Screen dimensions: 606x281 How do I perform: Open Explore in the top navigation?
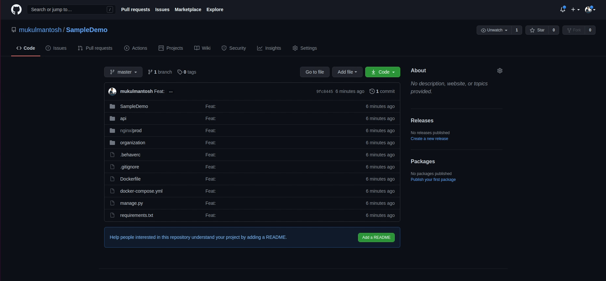pyautogui.click(x=215, y=9)
